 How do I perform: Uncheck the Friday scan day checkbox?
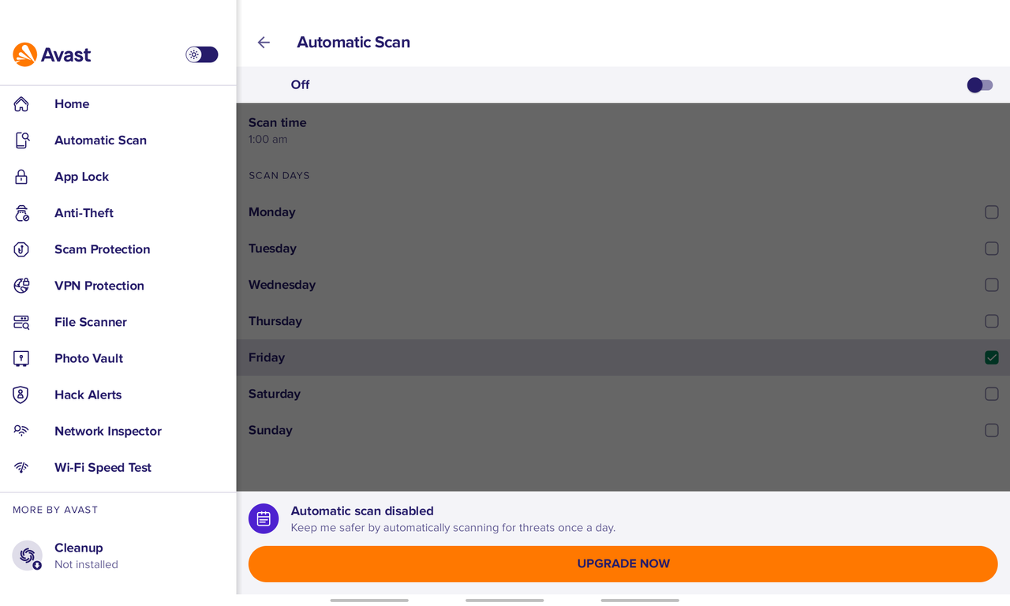(x=992, y=357)
